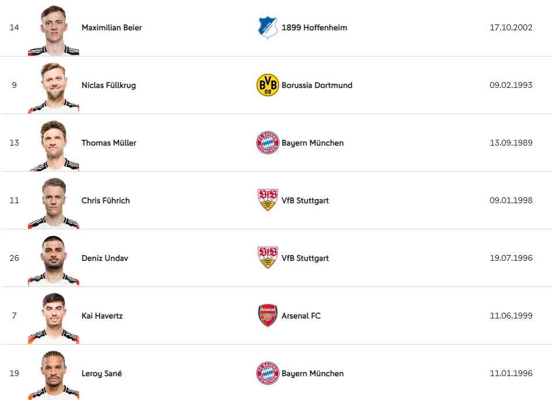Open the Maximilian Beier name link

pyautogui.click(x=112, y=27)
